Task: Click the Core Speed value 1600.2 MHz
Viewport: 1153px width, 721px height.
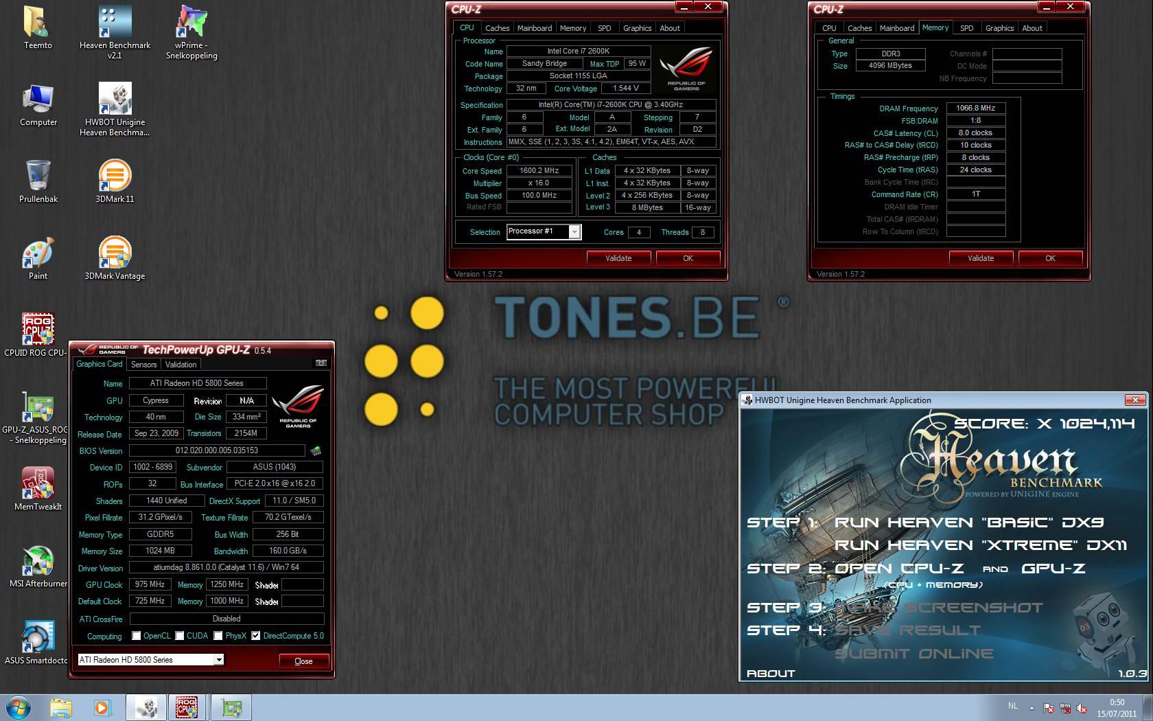Action: coord(539,170)
